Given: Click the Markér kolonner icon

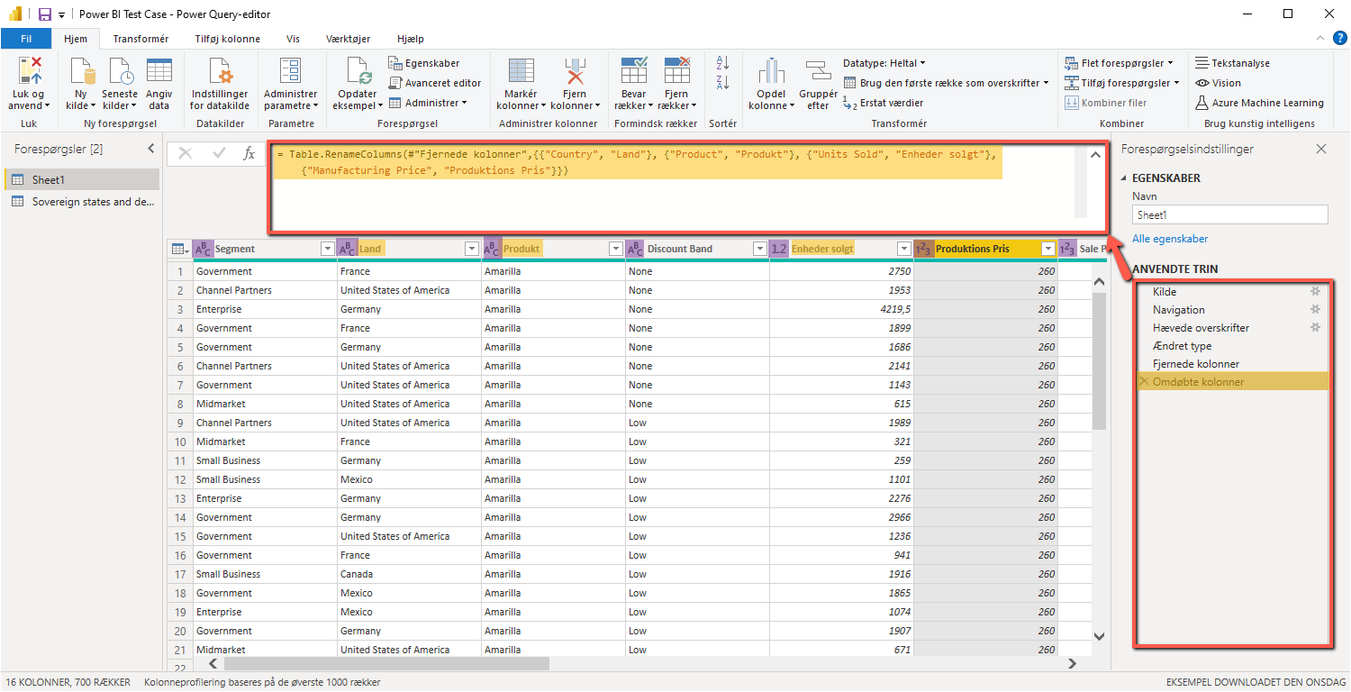Looking at the screenshot, I should click(x=521, y=71).
